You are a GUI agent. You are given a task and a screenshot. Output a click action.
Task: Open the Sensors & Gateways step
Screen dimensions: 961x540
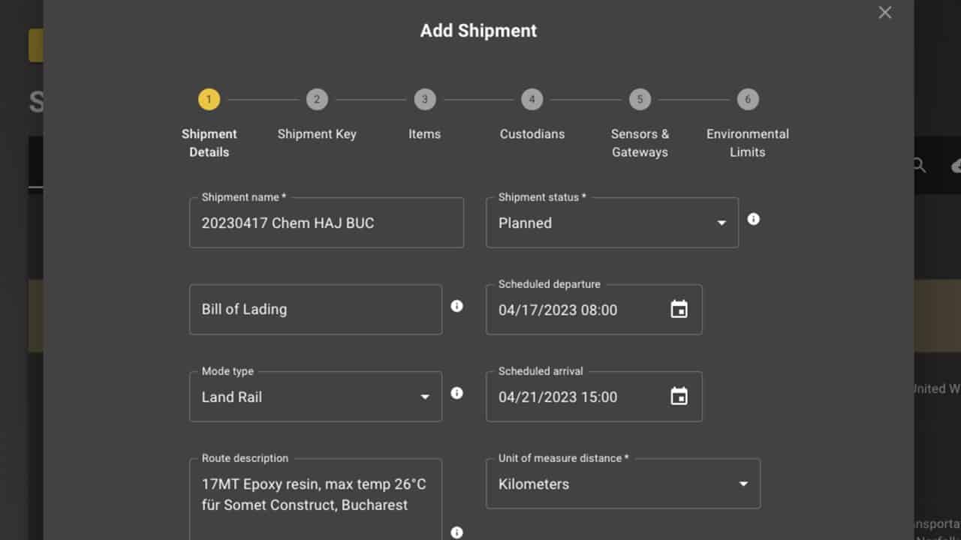(640, 98)
